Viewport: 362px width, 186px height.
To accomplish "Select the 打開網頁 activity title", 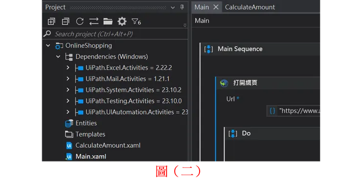I will click(x=245, y=83).
